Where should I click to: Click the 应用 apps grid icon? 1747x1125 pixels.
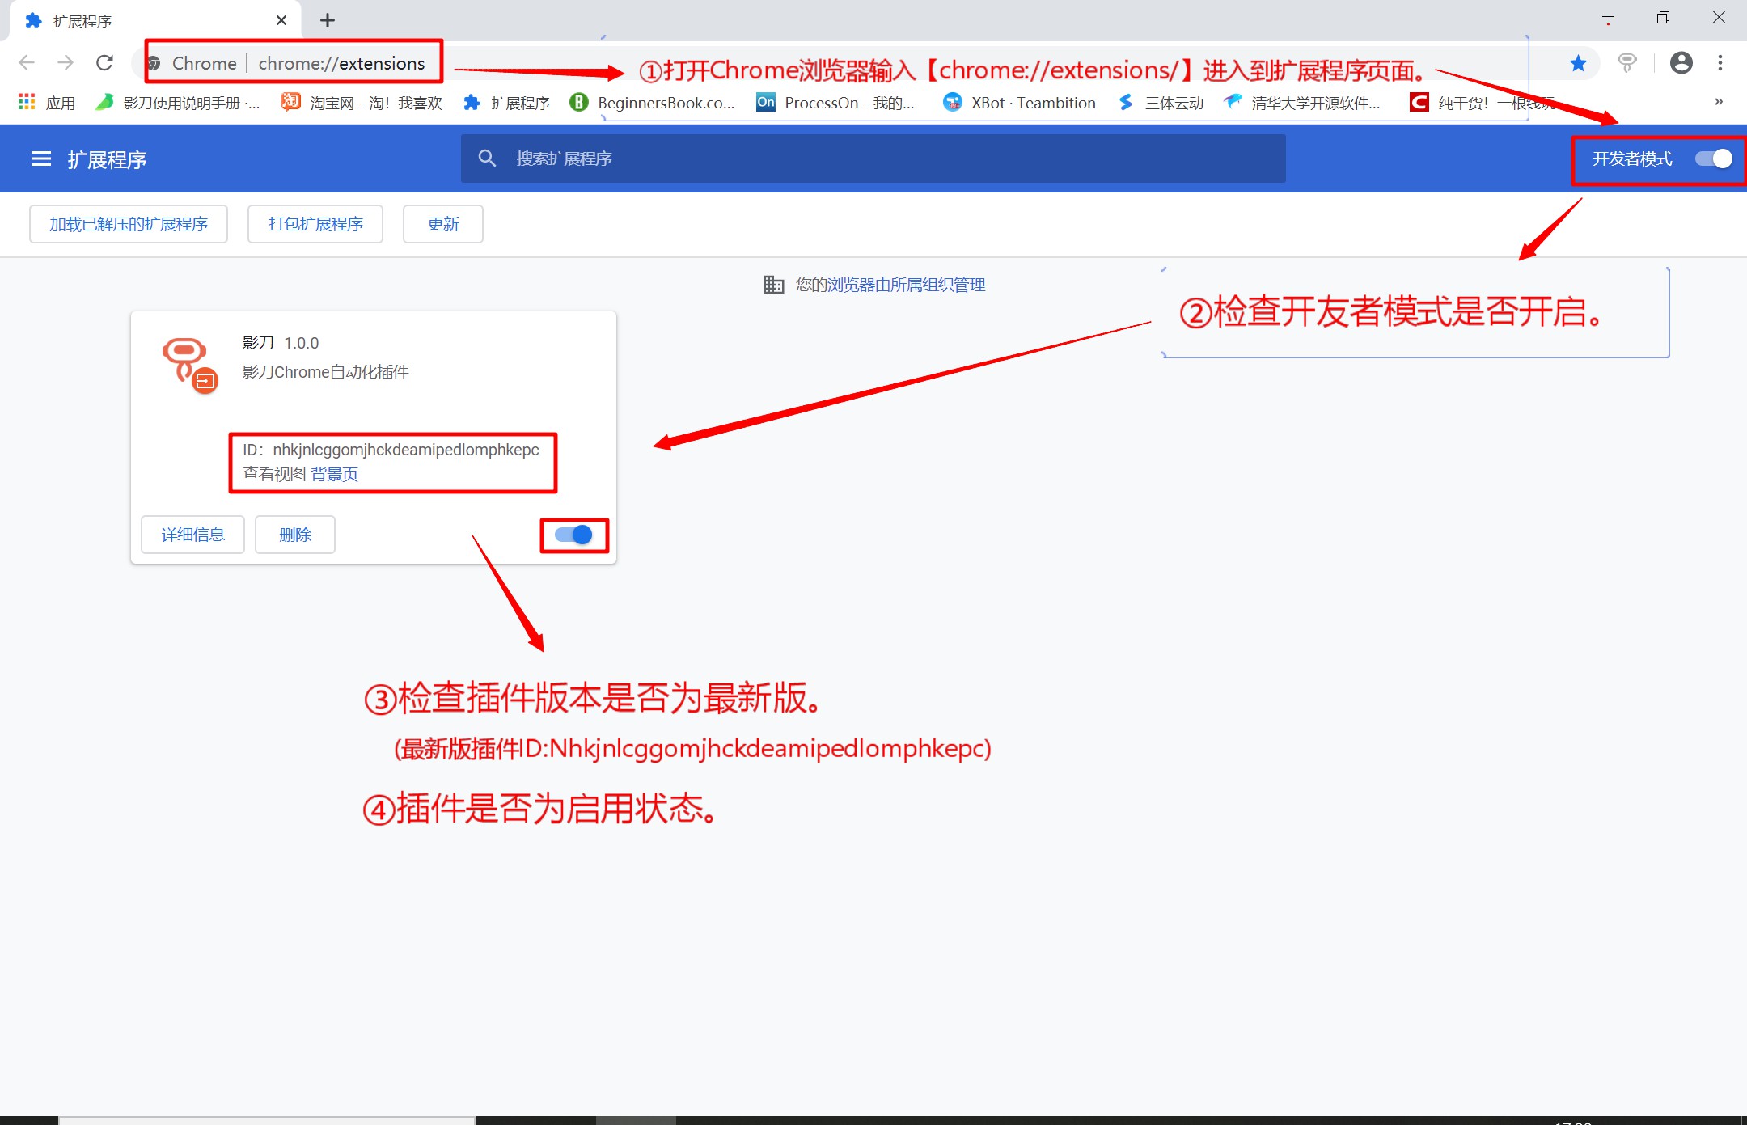point(27,103)
